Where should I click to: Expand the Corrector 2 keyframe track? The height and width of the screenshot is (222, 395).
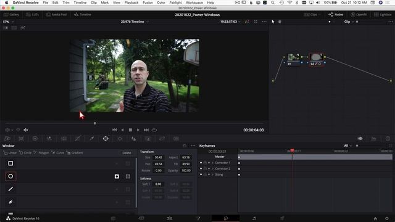click(212, 168)
